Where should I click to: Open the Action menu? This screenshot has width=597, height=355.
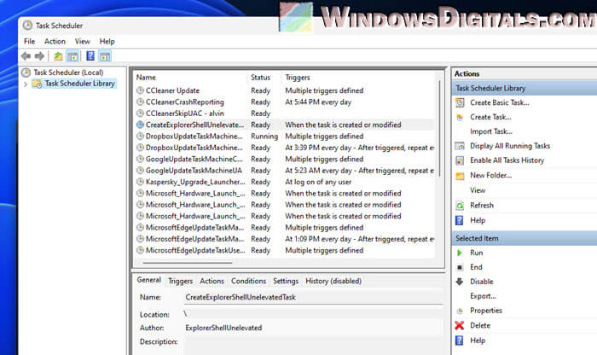55,41
